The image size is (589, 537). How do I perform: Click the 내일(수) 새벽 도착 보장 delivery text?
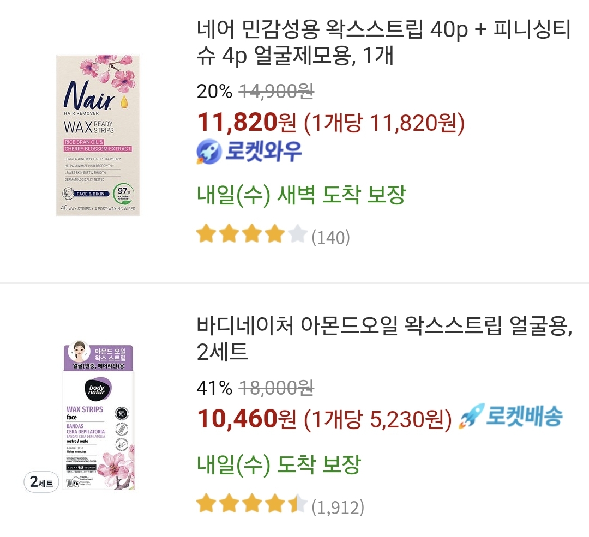point(301,195)
